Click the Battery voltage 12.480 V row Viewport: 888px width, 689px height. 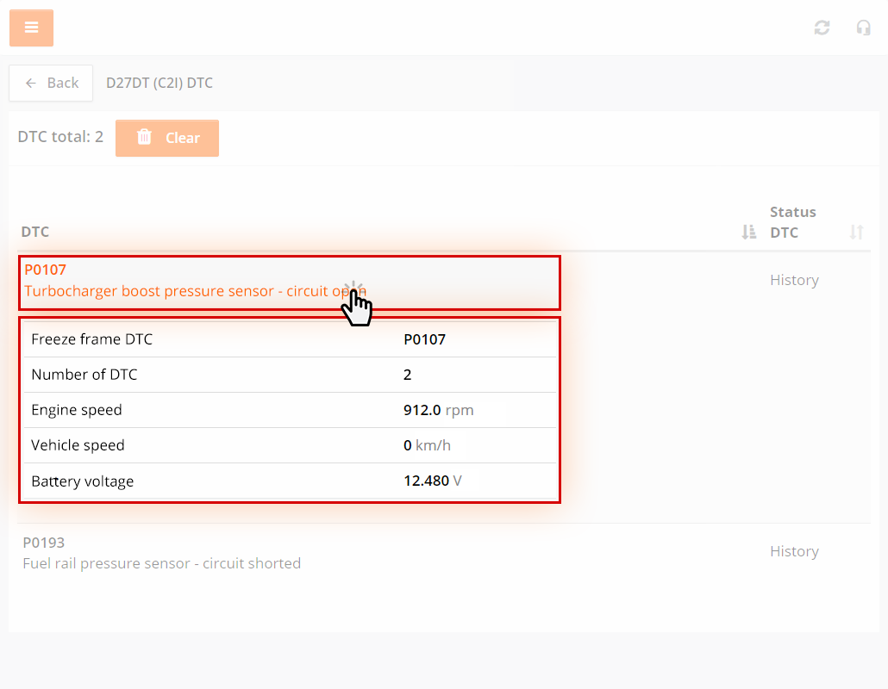[x=289, y=481]
